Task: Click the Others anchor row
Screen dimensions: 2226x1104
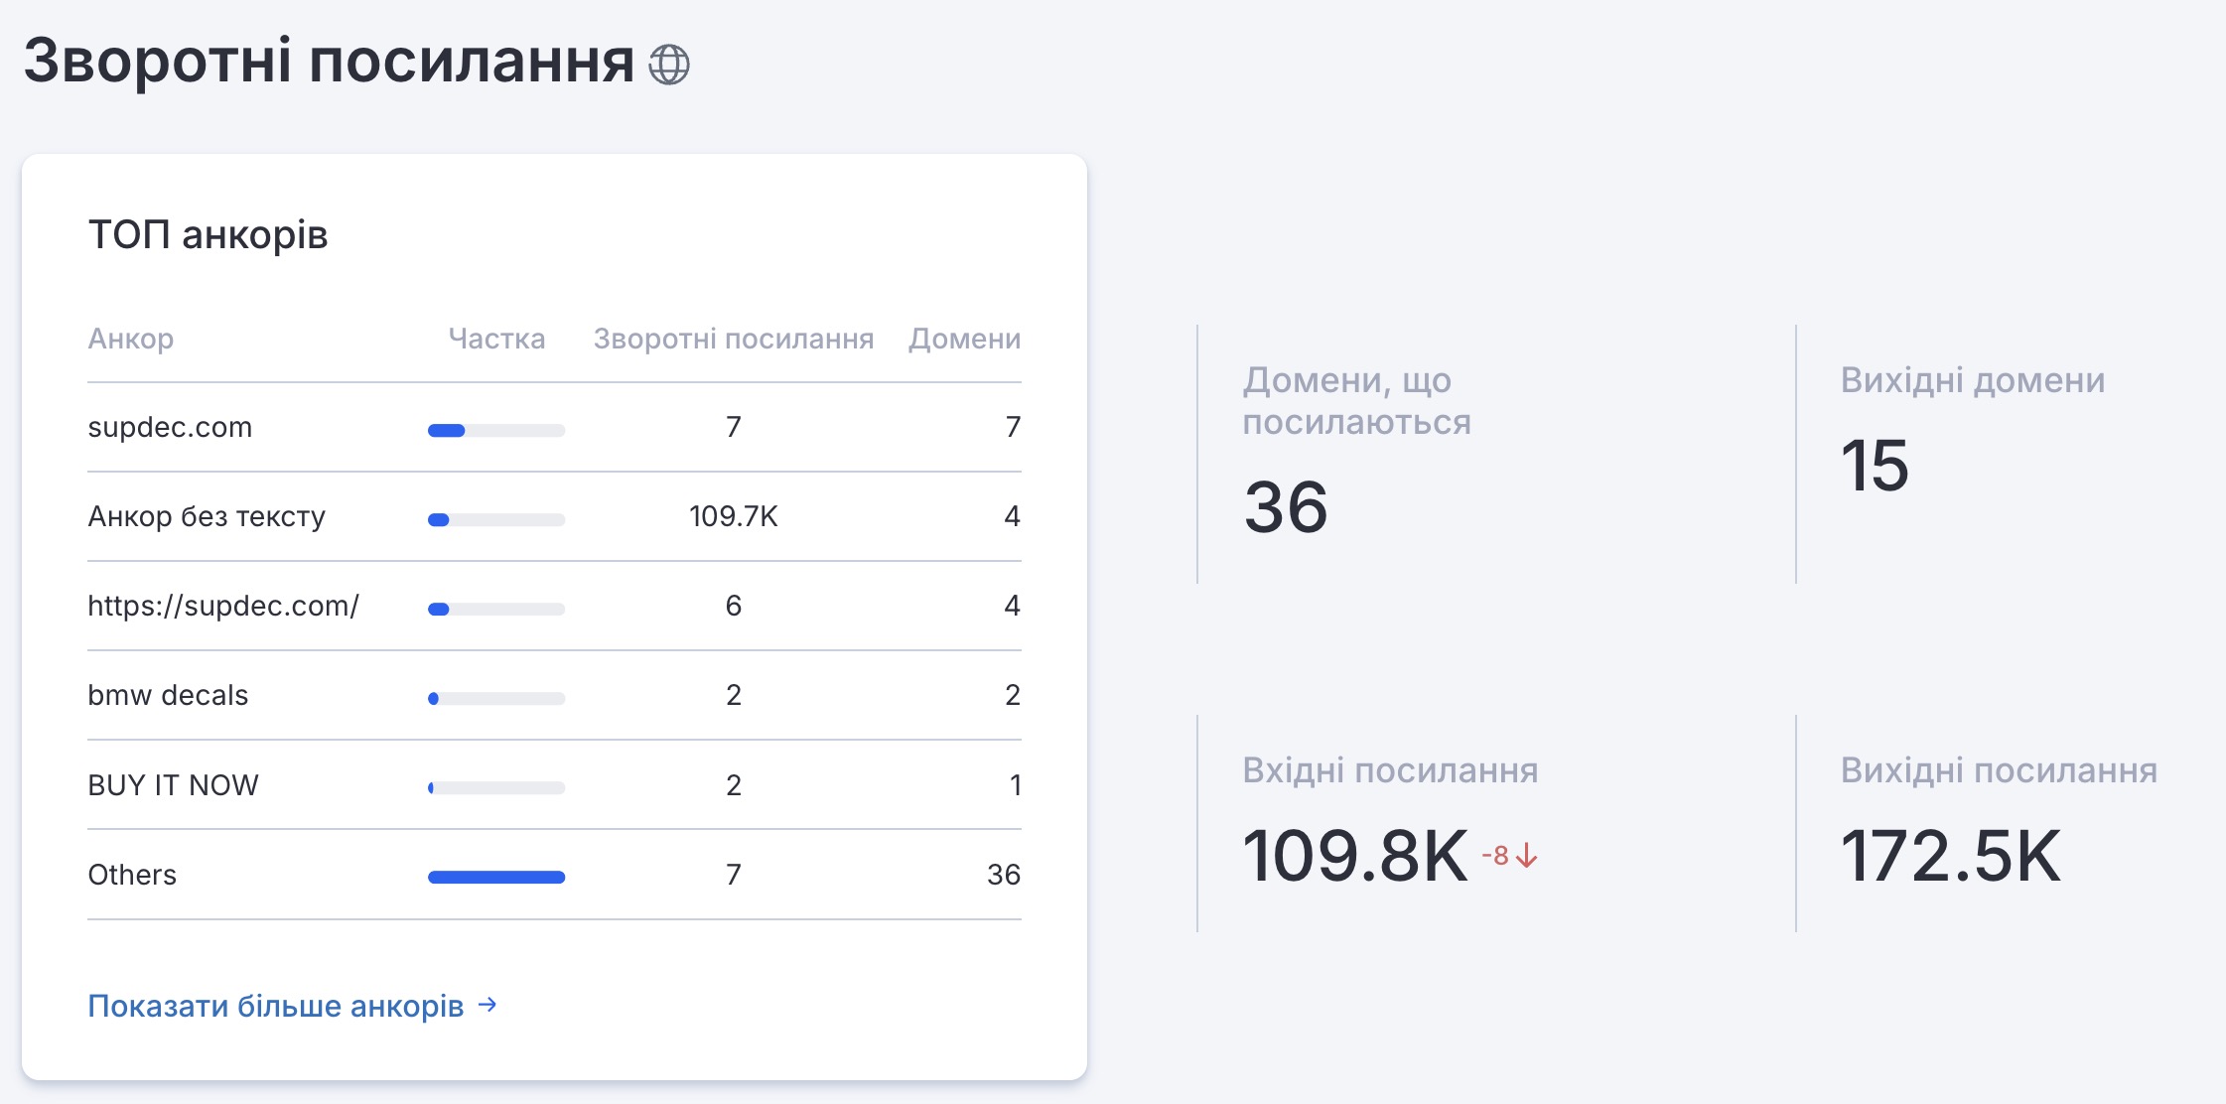Action: [132, 875]
